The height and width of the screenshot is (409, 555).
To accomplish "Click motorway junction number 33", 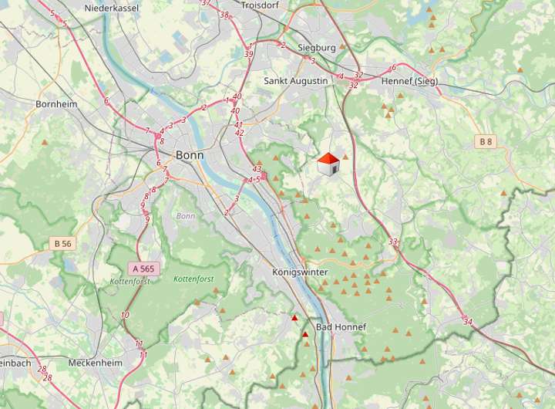I will (393, 242).
